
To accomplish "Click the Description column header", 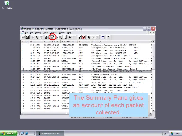I will tap(120, 42).
